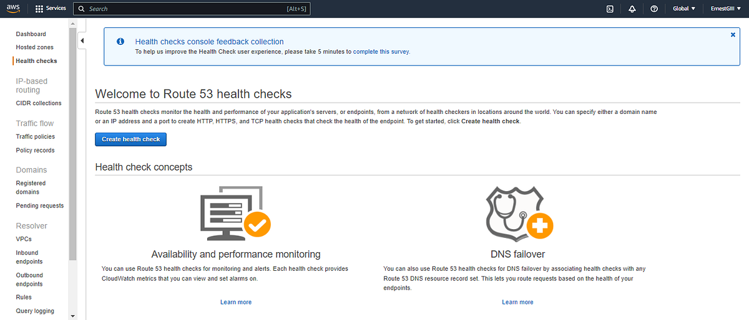Open Query logging
Screen dimensions: 749x320
(35, 311)
